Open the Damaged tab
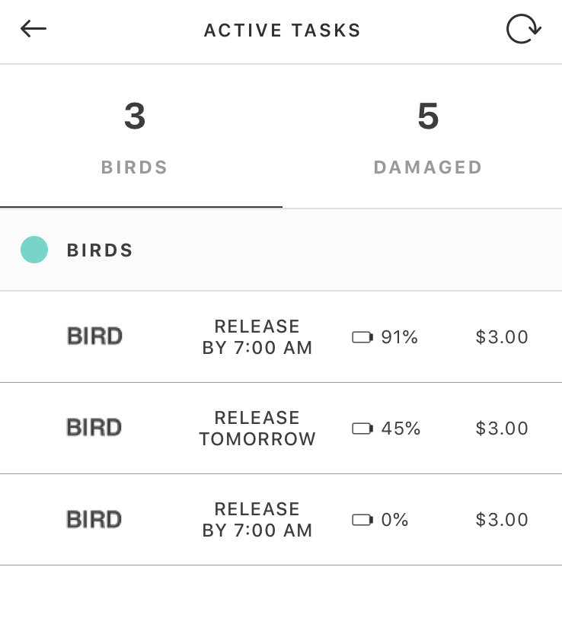This screenshot has height=634, width=562. (428, 137)
